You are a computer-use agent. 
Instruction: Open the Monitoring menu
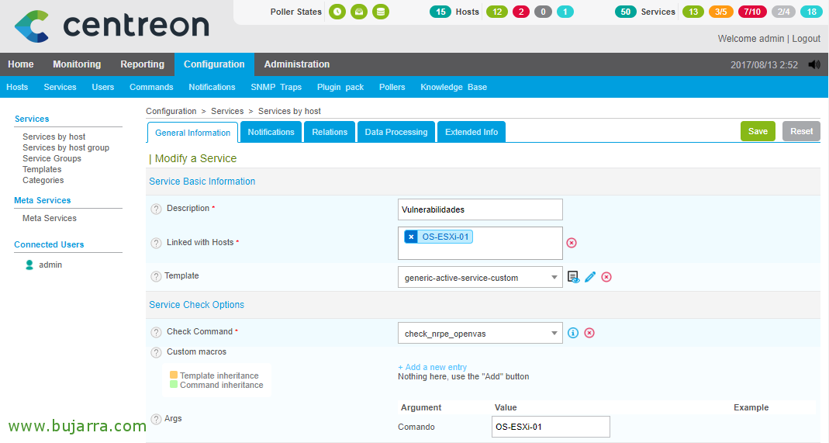point(77,64)
